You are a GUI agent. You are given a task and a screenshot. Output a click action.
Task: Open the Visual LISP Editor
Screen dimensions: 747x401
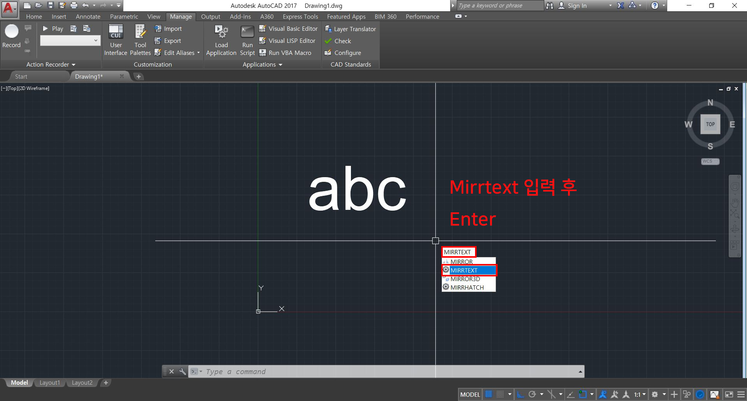click(x=287, y=40)
